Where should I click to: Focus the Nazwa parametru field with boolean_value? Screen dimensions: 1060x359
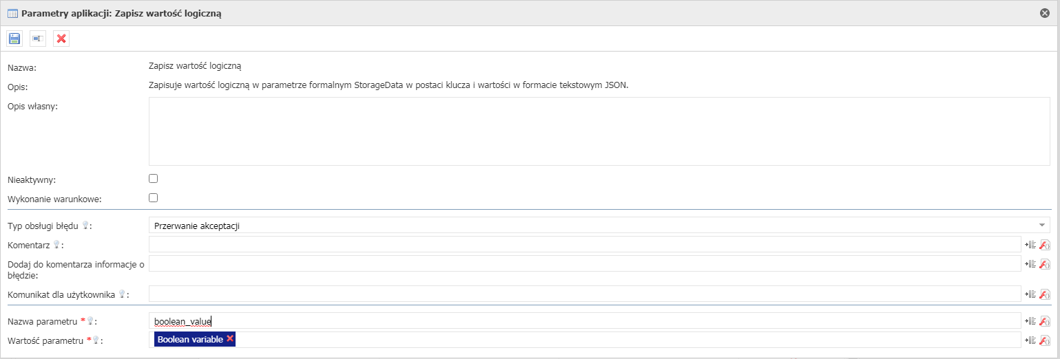tap(585, 320)
